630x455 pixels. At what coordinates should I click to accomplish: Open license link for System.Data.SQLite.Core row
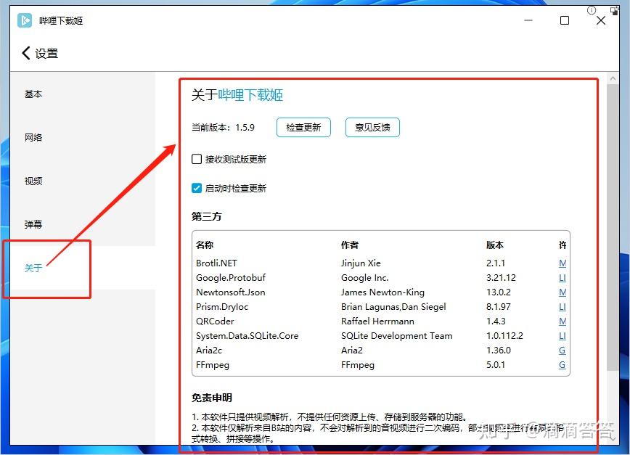pos(562,336)
